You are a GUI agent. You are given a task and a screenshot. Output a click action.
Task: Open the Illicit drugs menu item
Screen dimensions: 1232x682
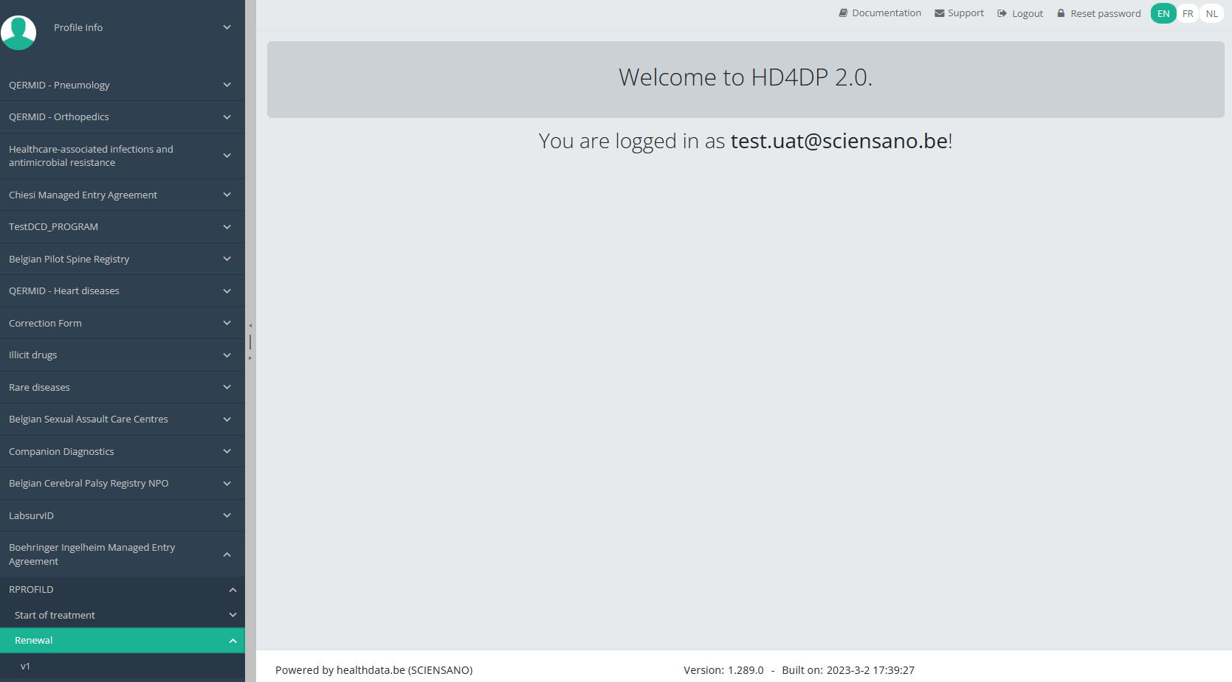33,355
